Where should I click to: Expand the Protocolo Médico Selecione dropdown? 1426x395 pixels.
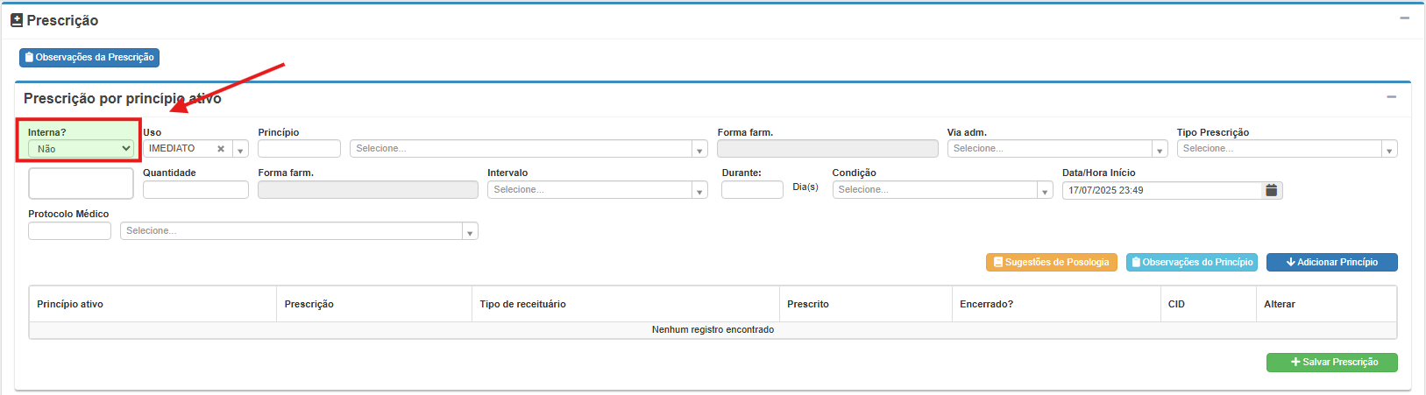tap(298, 231)
